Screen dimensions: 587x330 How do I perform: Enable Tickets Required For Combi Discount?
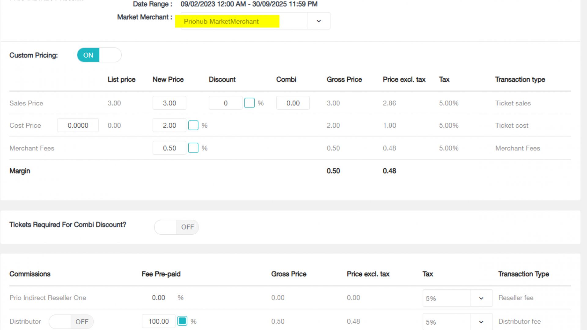click(176, 227)
